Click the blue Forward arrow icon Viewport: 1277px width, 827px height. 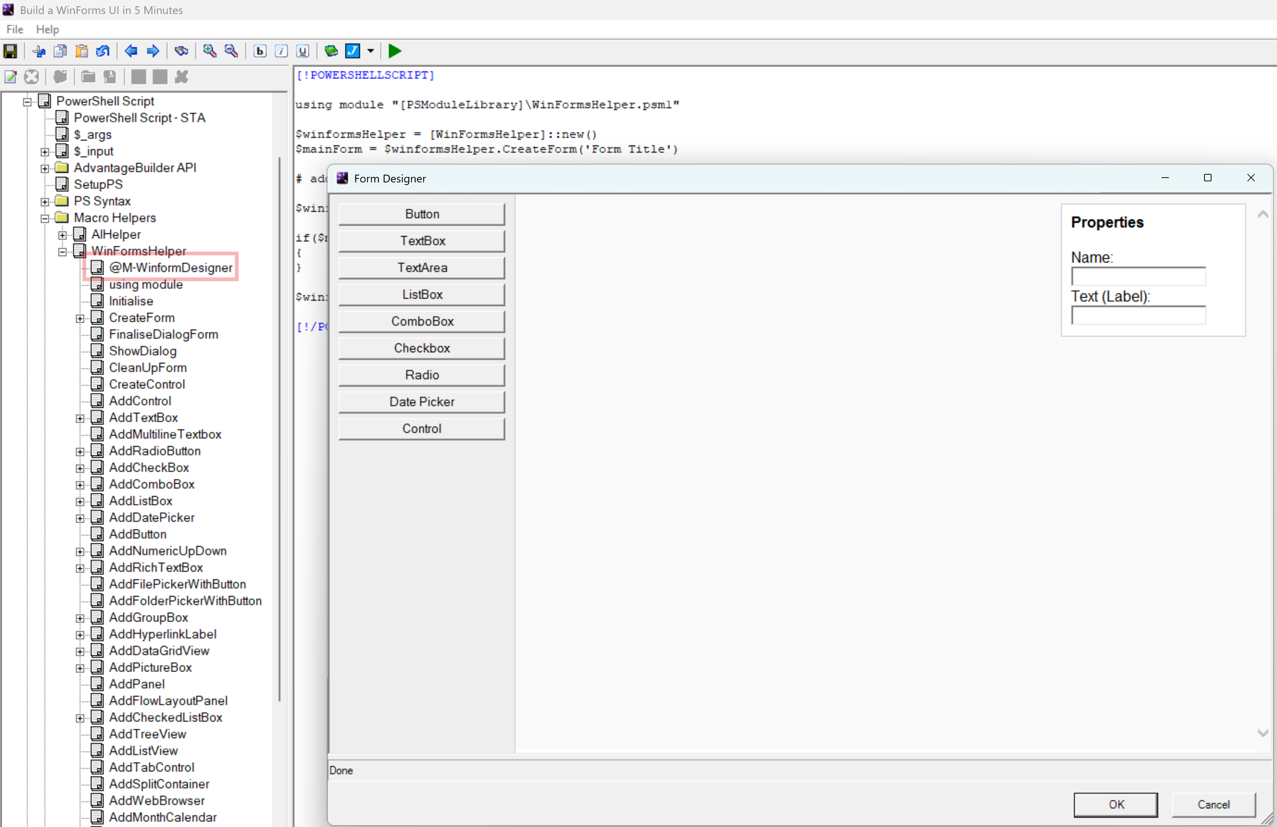153,51
